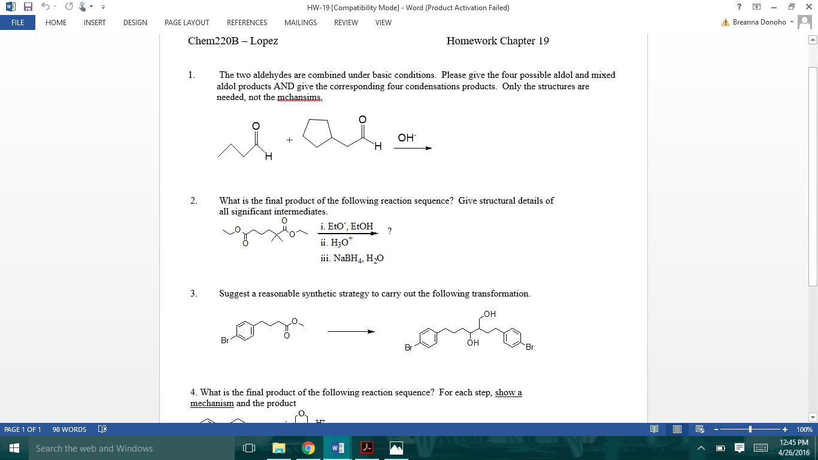Viewport: 818px width, 460px height.
Task: Click 98 WORDS to open word count
Action: tap(69, 429)
